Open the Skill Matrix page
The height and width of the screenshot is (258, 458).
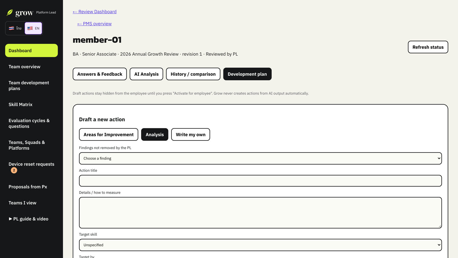[31, 105]
